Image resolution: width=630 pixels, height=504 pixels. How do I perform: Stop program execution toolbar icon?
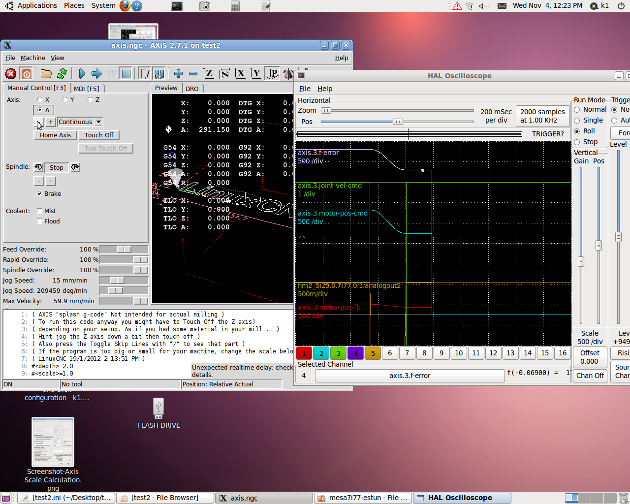point(126,74)
